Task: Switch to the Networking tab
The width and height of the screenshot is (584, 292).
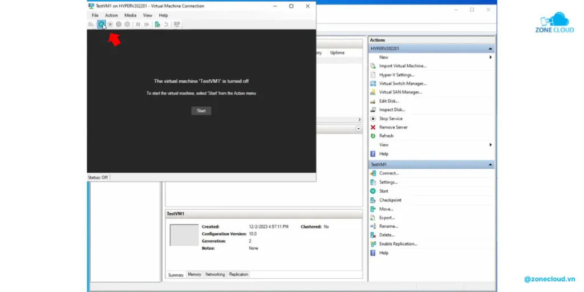Action: (x=215, y=274)
